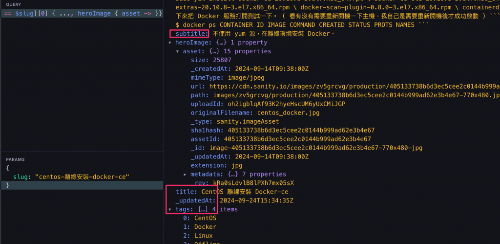The image size is (500, 244).
Task: Select the path value images/zv5grcvg/production
Action: tap(356, 95)
